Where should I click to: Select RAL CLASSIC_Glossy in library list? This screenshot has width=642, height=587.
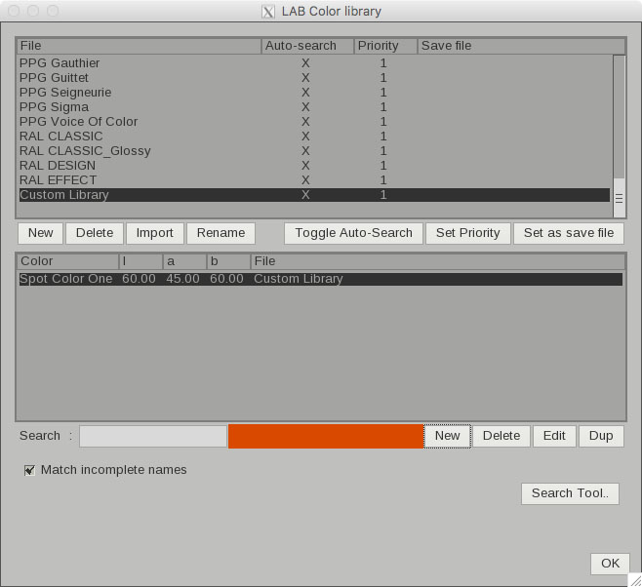pos(86,151)
